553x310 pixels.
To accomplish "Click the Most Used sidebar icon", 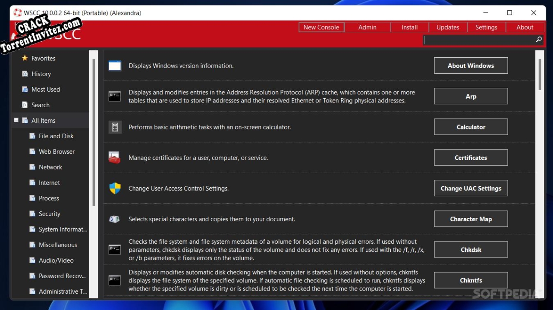I will (x=25, y=89).
